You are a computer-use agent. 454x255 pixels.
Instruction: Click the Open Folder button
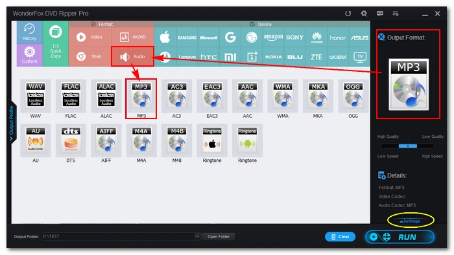(x=219, y=236)
